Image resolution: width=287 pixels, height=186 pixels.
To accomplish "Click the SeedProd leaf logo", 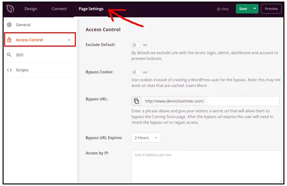I will (x=10, y=9).
